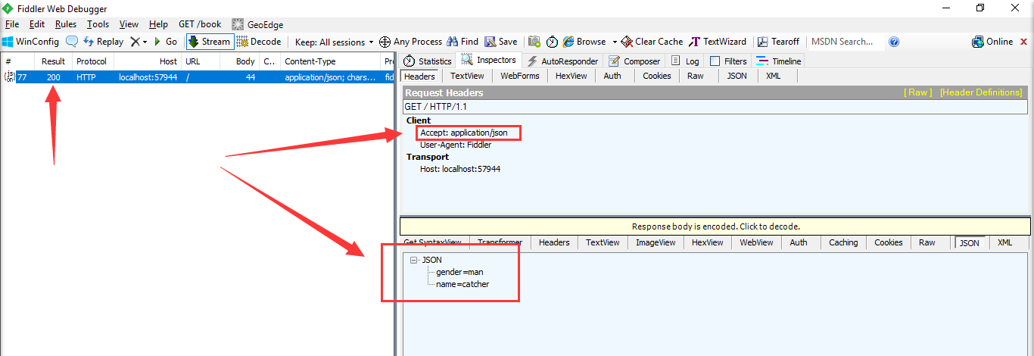Sort by the Protocol column header

(92, 61)
